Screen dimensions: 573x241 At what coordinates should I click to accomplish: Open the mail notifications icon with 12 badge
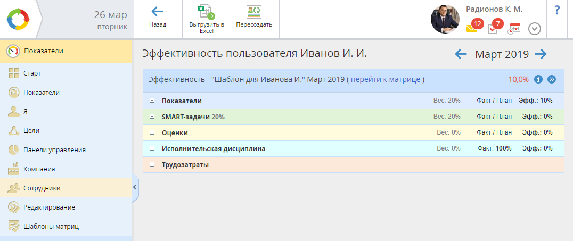(x=472, y=28)
